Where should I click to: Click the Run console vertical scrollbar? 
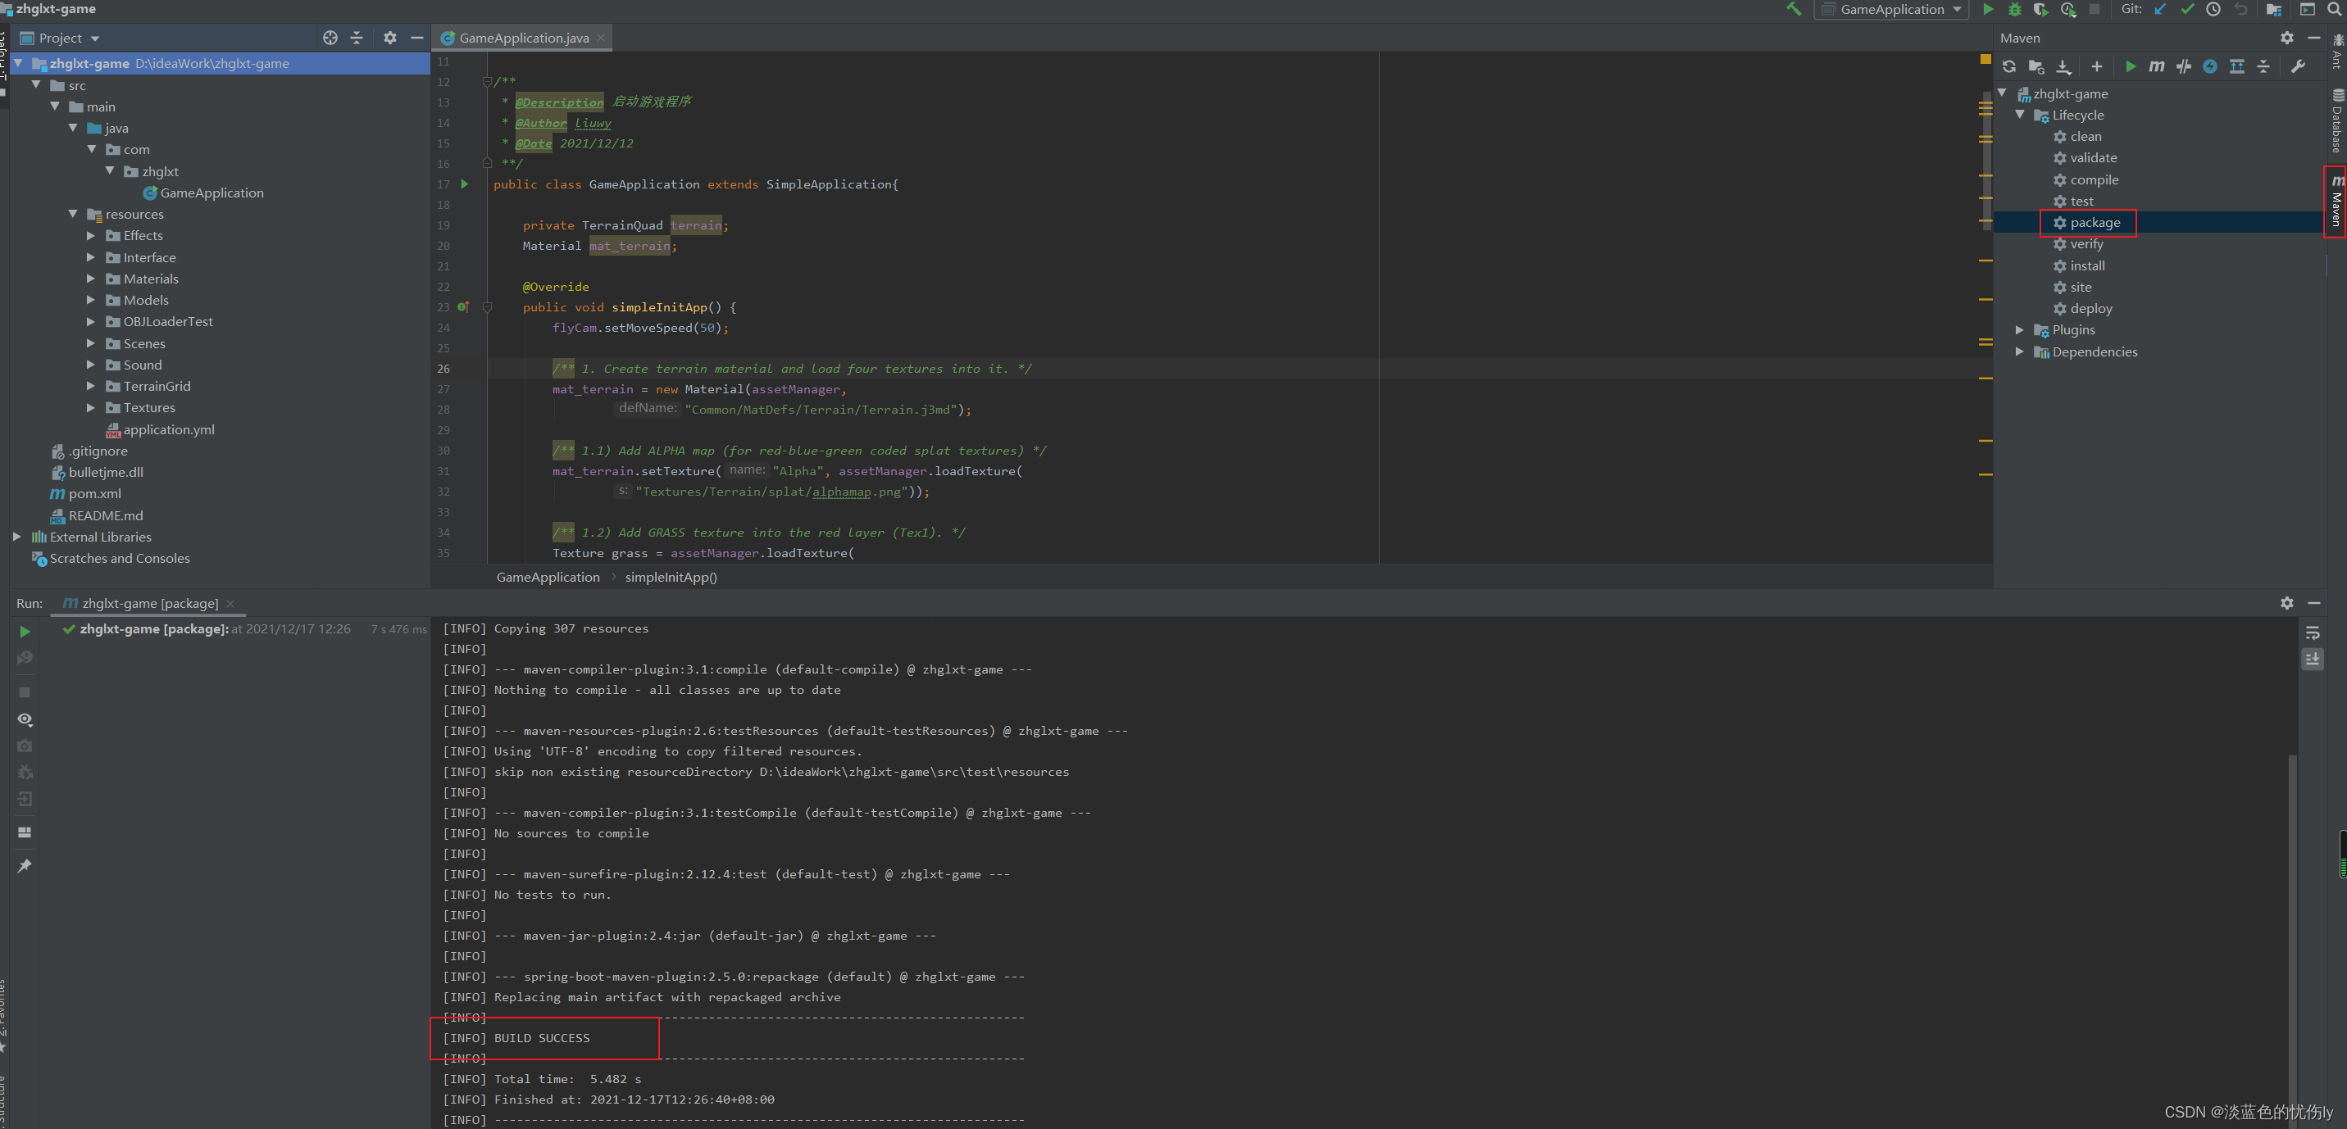[x=2292, y=910]
